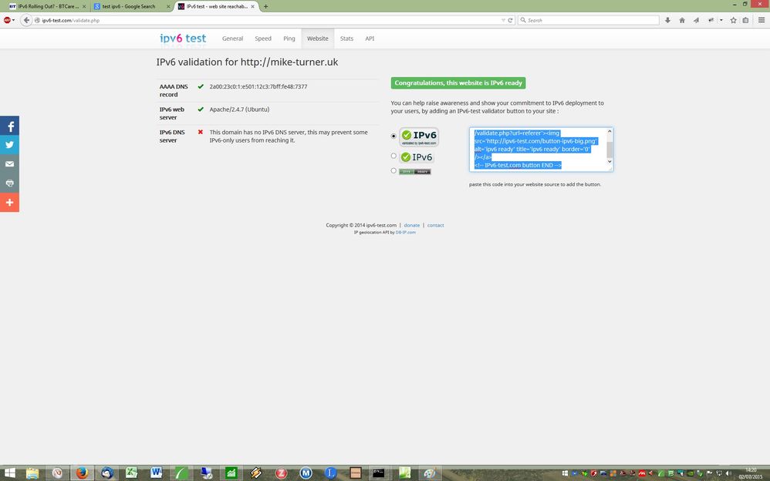
Task: Select the small IPv6 ready badge radio
Action: [393, 170]
